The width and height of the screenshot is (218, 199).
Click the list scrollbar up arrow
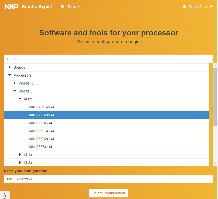tap(215, 65)
